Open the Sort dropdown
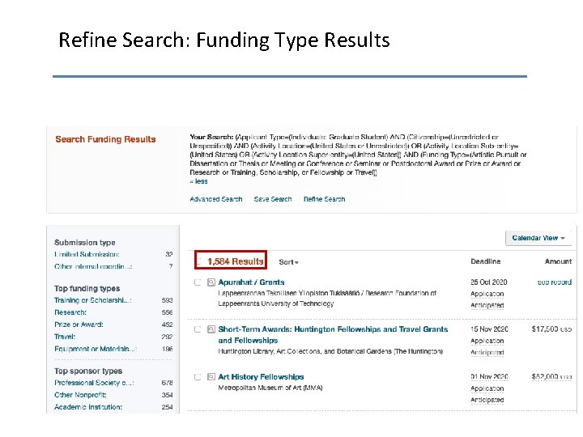Screen dimensions: 583x437 288,262
